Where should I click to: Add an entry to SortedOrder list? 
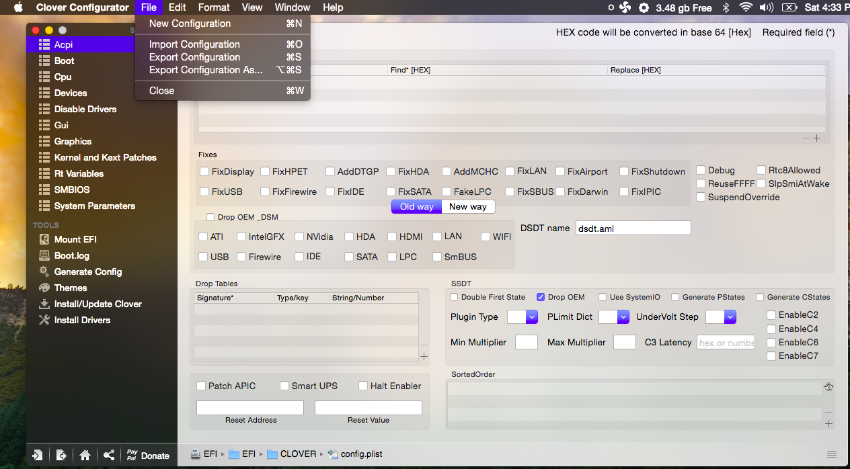[829, 424]
